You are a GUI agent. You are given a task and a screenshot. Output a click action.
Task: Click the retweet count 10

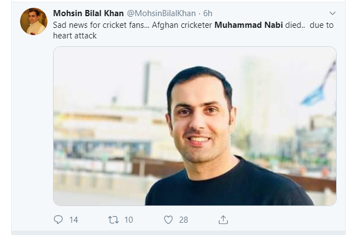[128, 219]
